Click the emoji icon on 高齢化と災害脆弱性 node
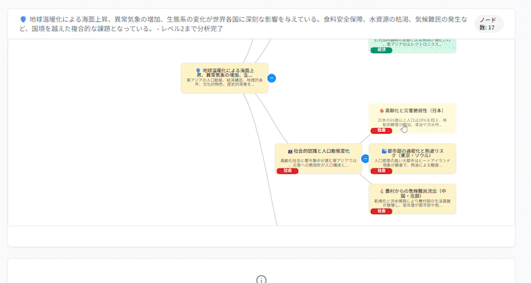Image resolution: width=531 pixels, height=283 pixels. (381, 110)
